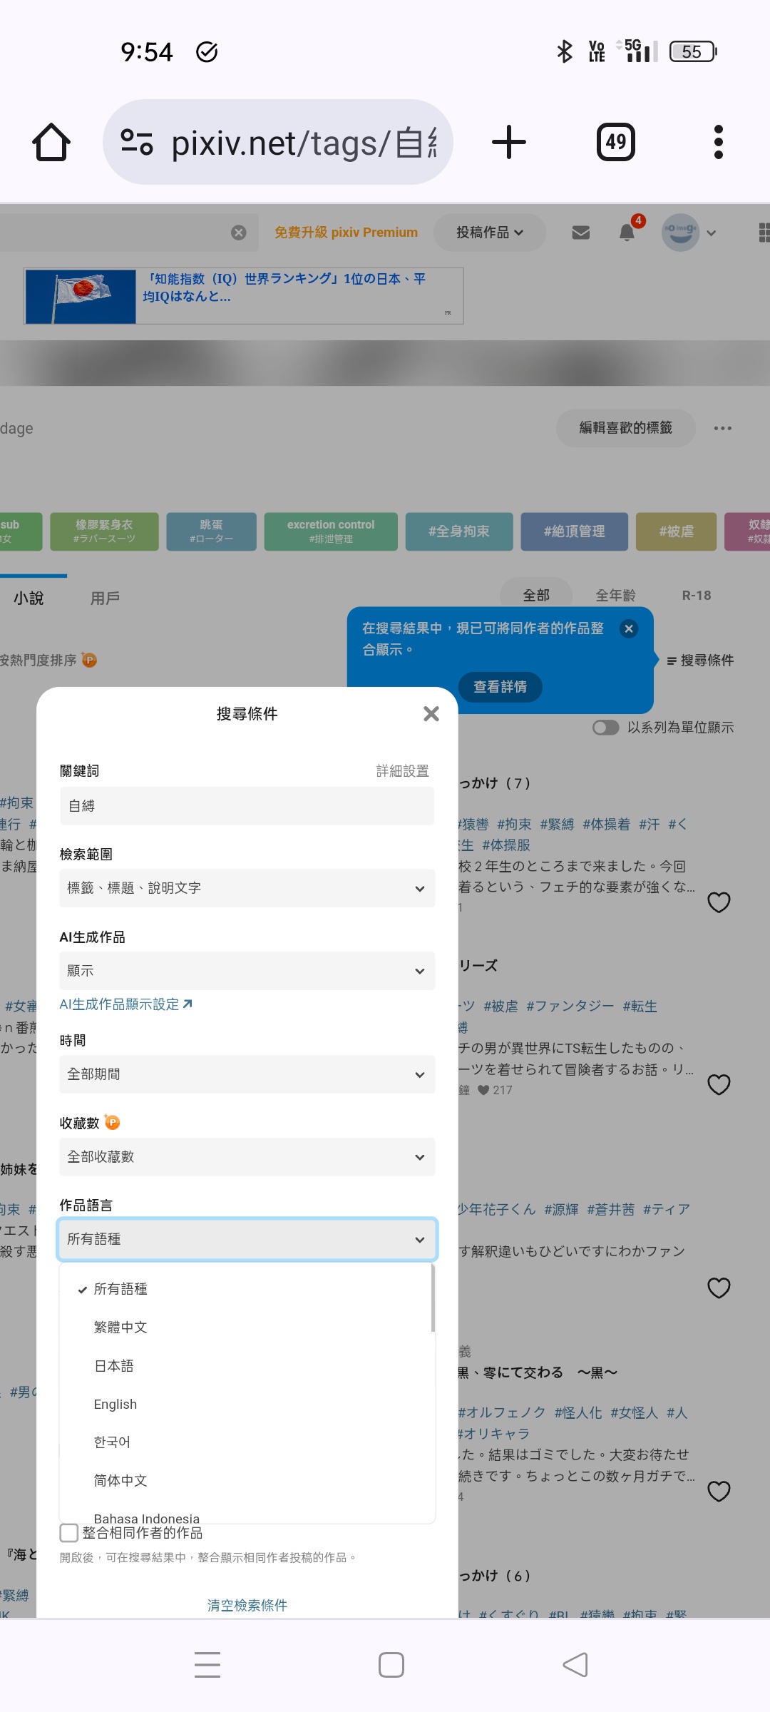Tap the Android home button

(x=391, y=1665)
